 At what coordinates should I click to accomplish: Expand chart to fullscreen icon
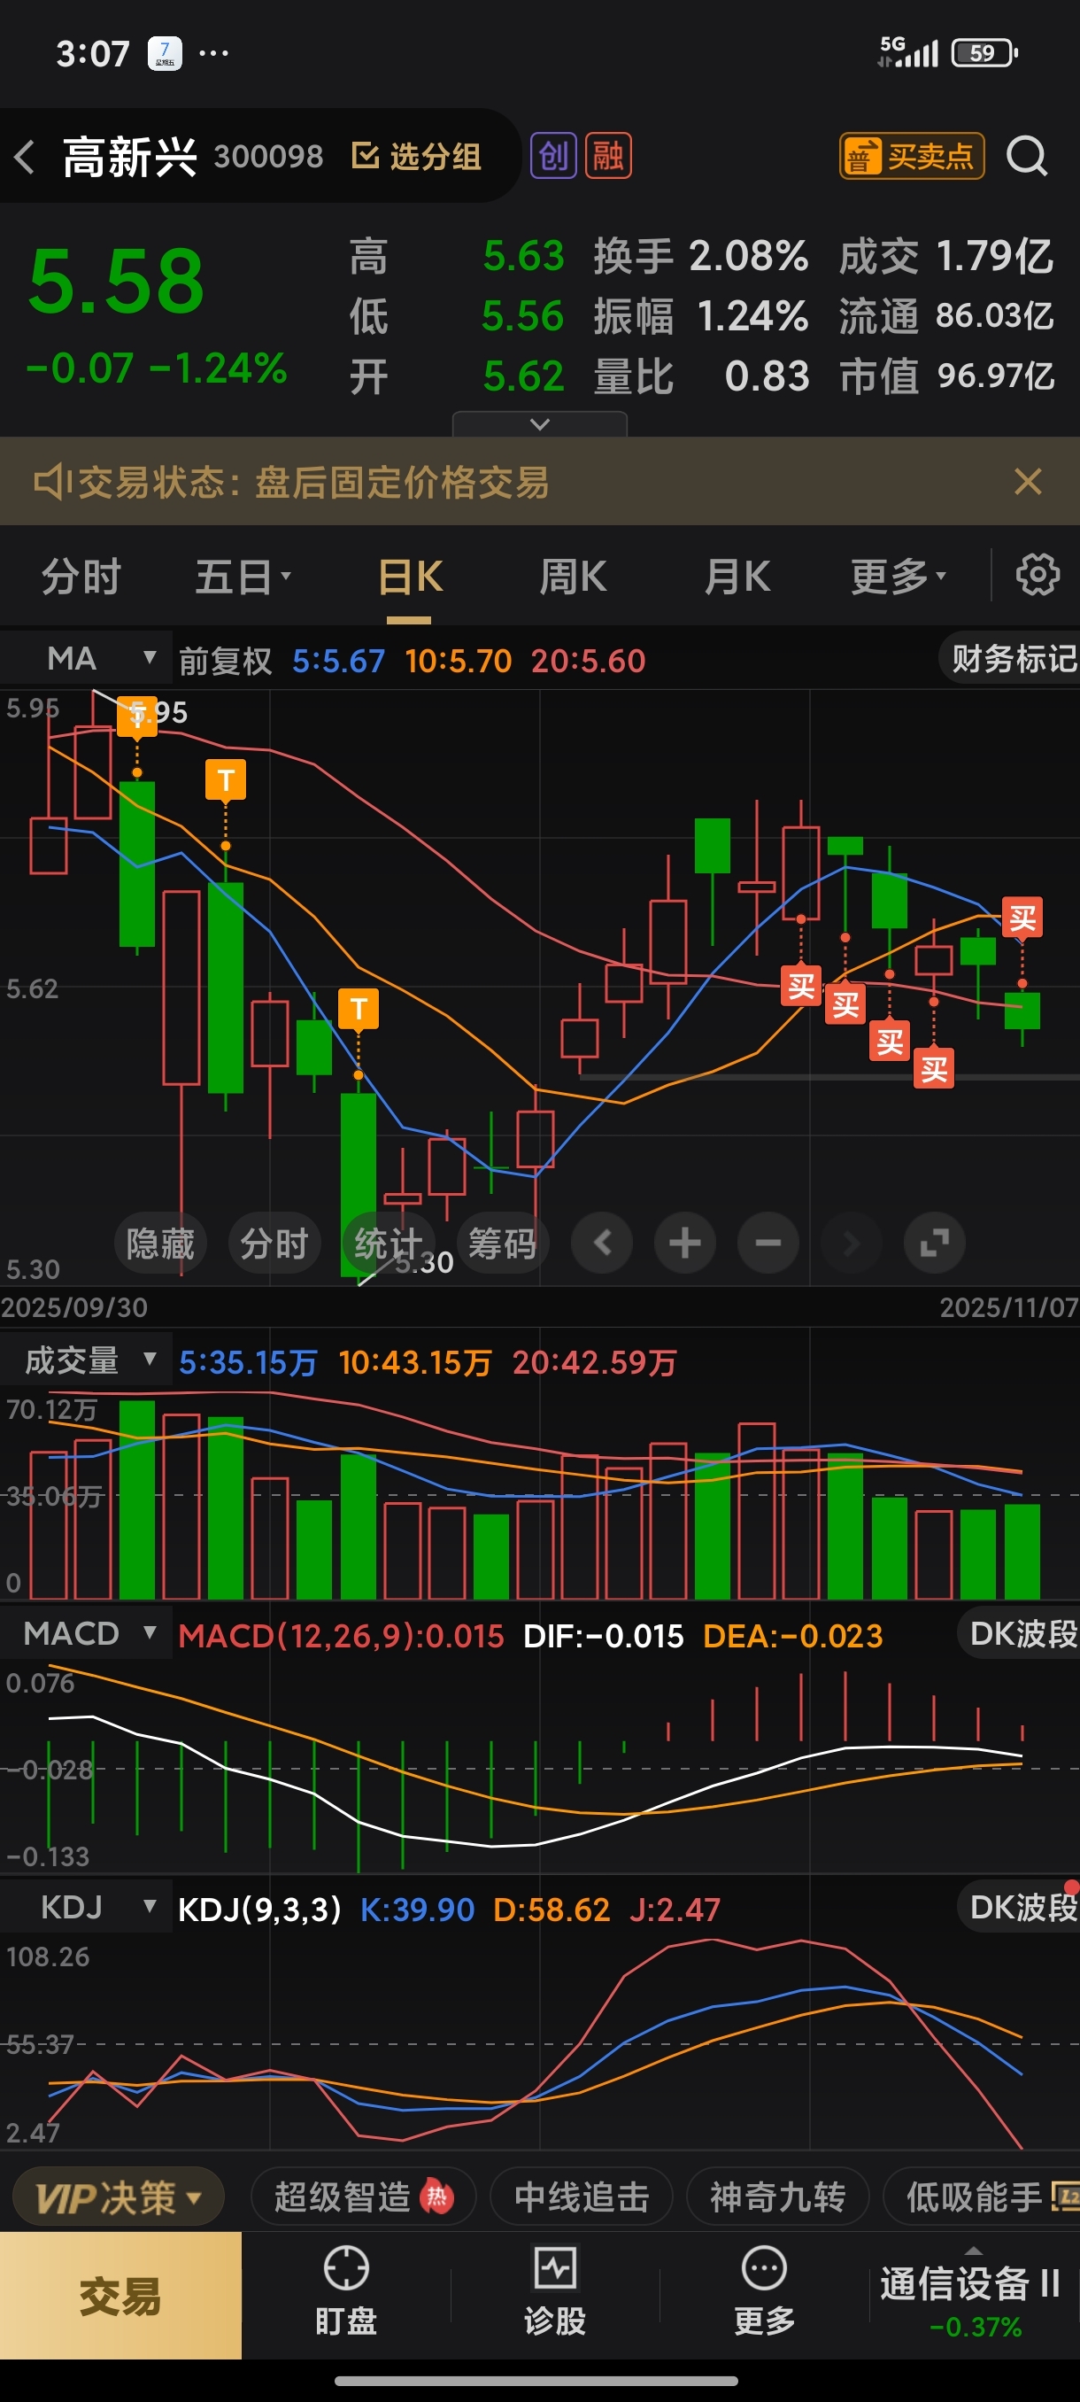(935, 1243)
